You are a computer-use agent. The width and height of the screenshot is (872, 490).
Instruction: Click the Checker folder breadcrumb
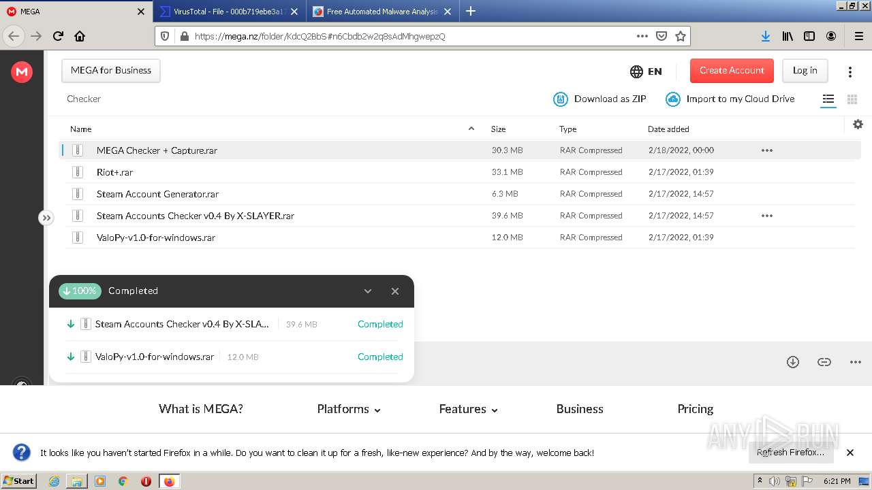(84, 99)
